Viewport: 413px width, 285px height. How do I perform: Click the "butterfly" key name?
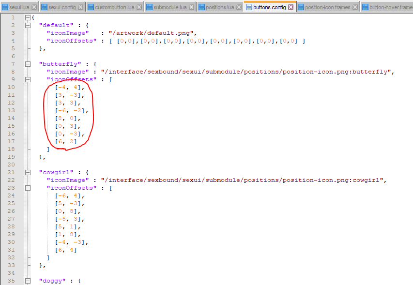(x=60, y=64)
